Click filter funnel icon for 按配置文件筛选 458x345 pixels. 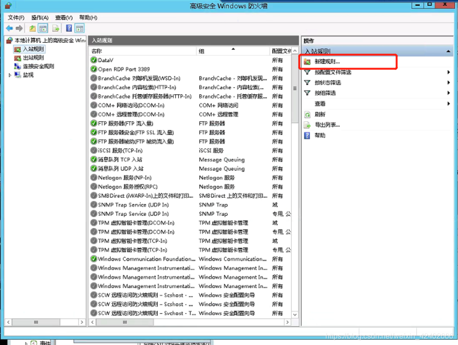coord(307,72)
